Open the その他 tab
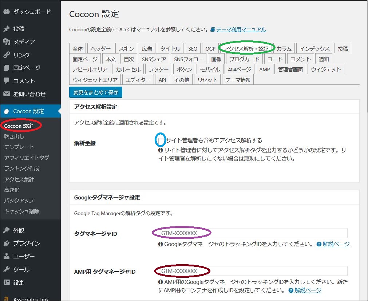This screenshot has width=368, height=301. 182,80
